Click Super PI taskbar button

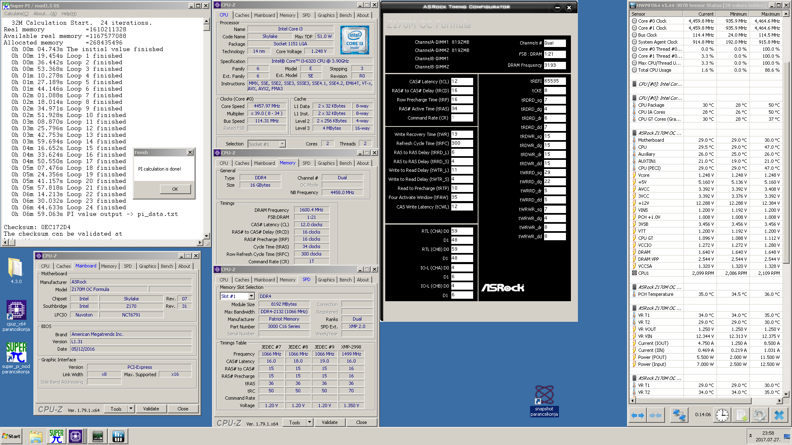point(57,436)
